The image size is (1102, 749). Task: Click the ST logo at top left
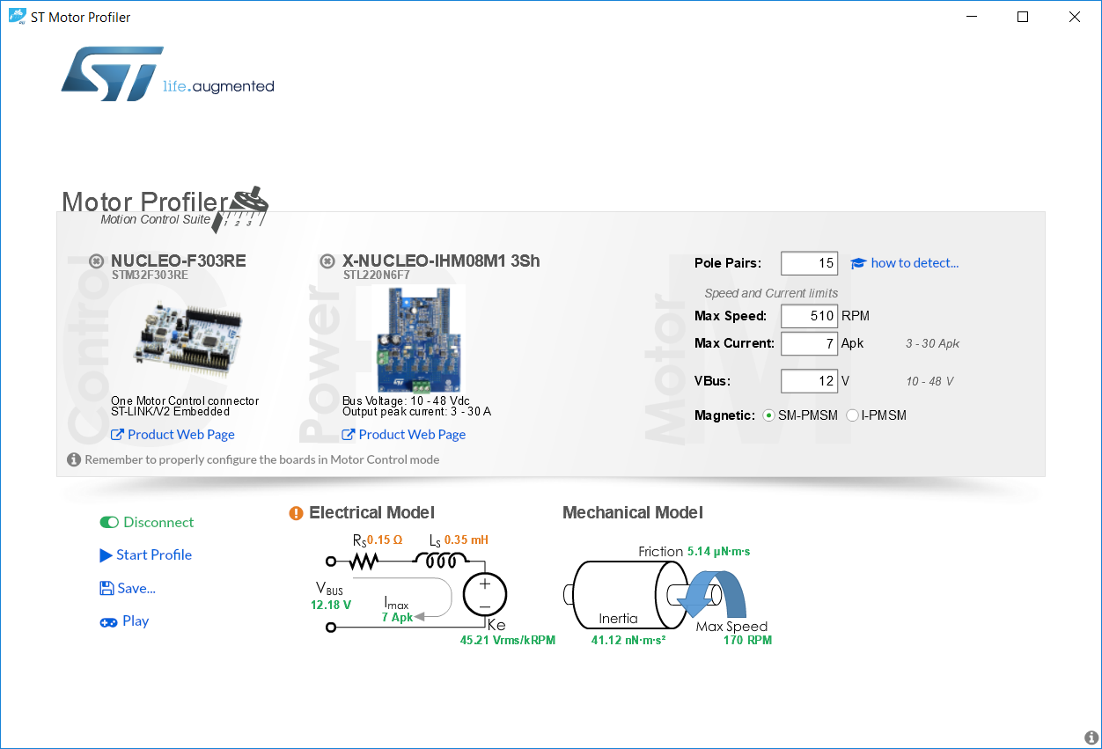click(113, 72)
